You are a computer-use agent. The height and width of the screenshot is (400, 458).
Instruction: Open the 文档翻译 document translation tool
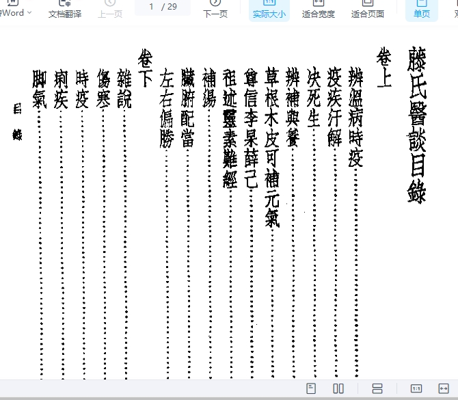65,10
